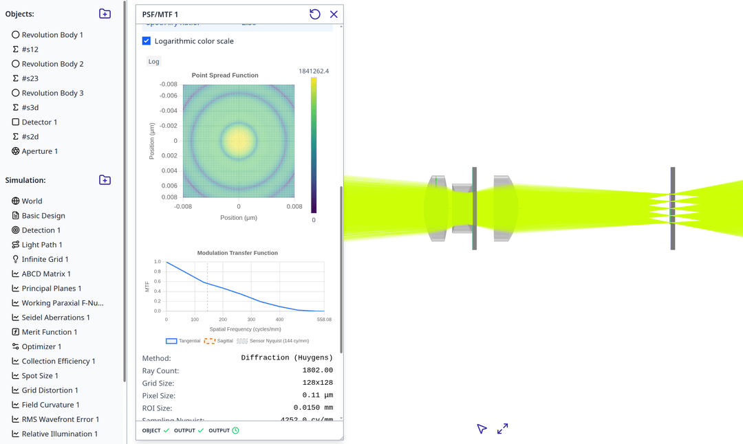This screenshot has height=444, width=743.
Task: Select Revolution Body 1 in objects list
Action: (52, 35)
